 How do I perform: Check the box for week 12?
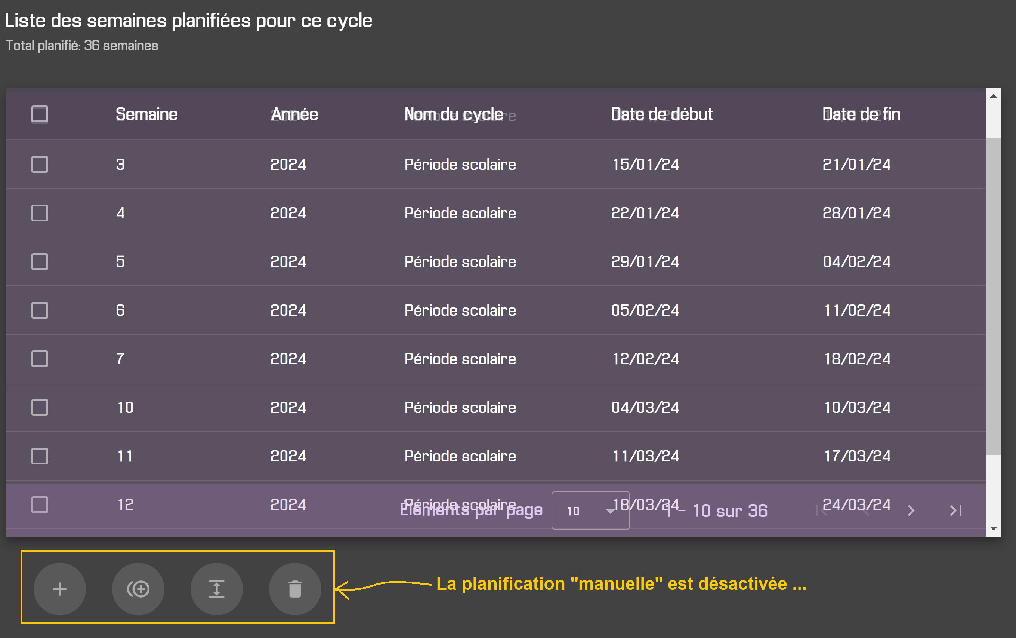[x=40, y=504]
